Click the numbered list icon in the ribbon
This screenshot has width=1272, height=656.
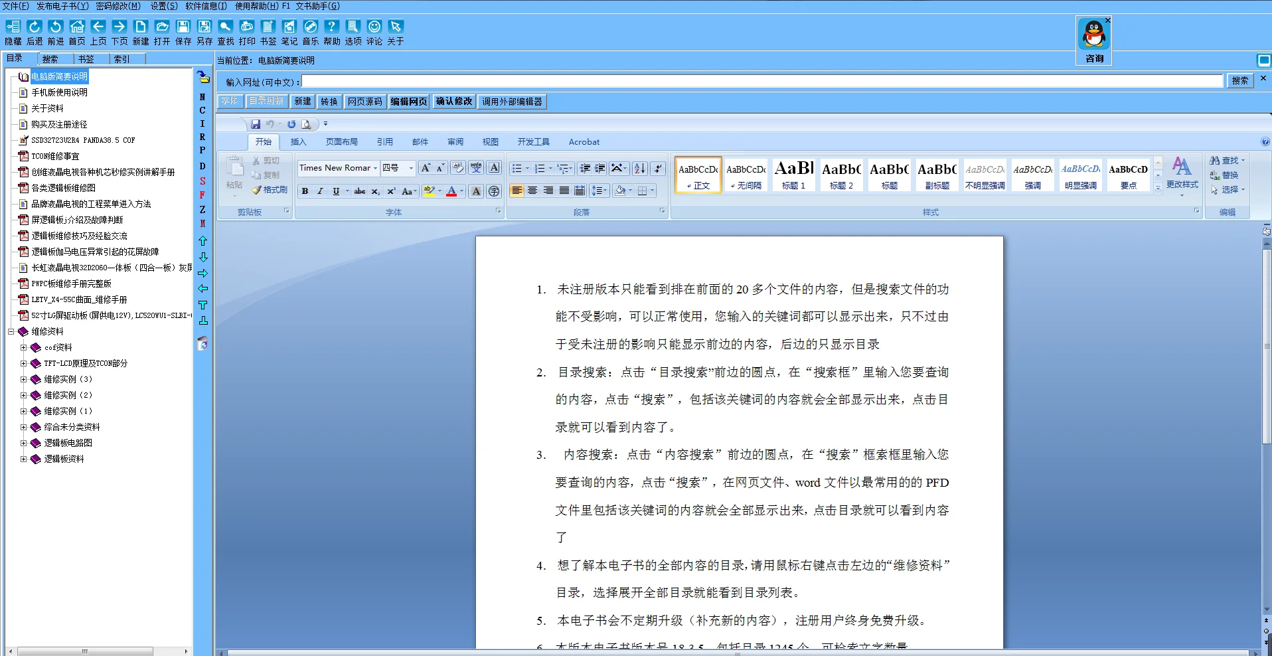pos(540,169)
